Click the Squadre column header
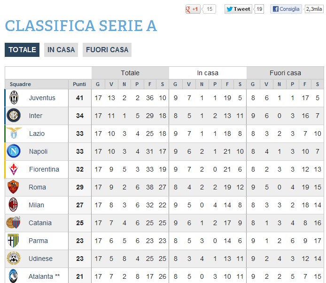The width and height of the screenshot is (326, 283). pyautogui.click(x=20, y=84)
